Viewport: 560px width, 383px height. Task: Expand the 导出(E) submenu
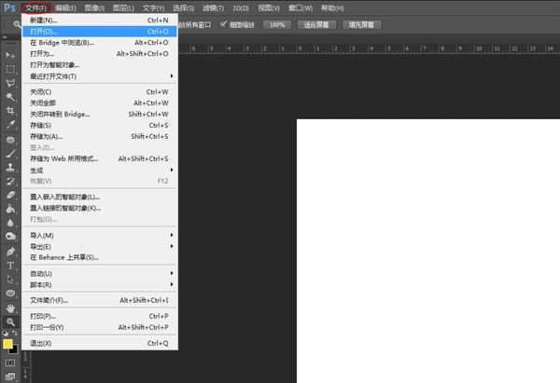coord(100,246)
